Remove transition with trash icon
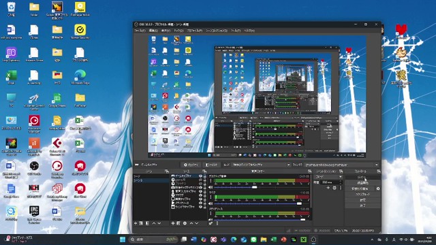Viewport: 436px width, 245px height. coord(334,188)
